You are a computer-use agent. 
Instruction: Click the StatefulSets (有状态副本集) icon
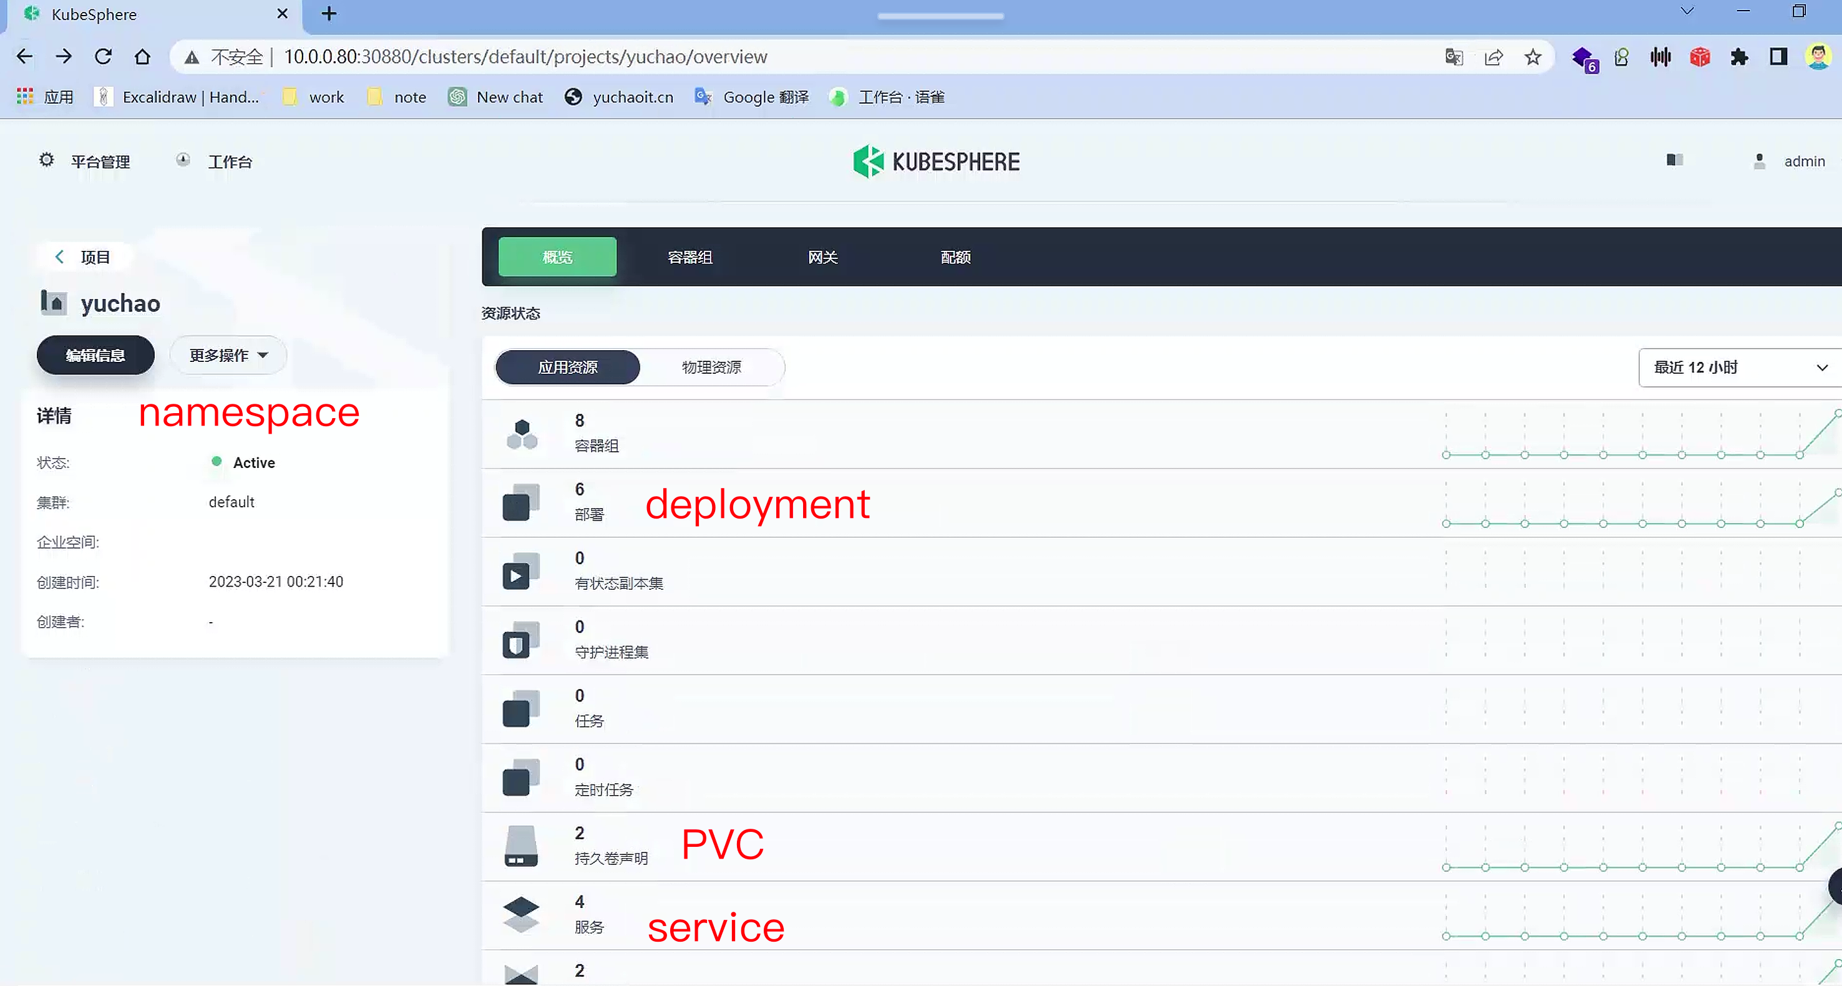(x=520, y=571)
